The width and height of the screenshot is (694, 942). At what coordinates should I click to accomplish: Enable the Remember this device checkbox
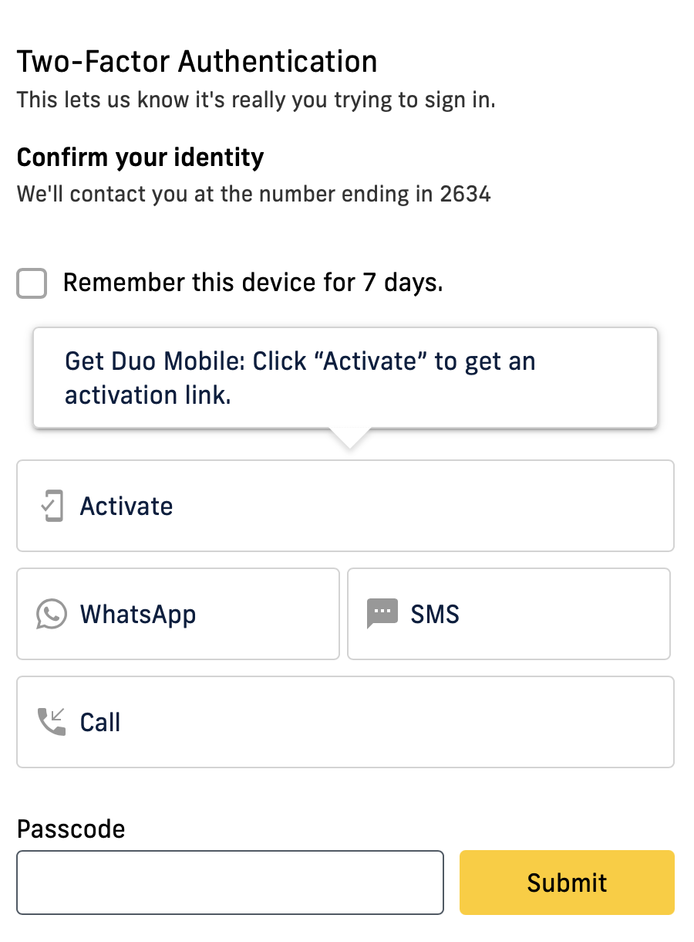(32, 283)
